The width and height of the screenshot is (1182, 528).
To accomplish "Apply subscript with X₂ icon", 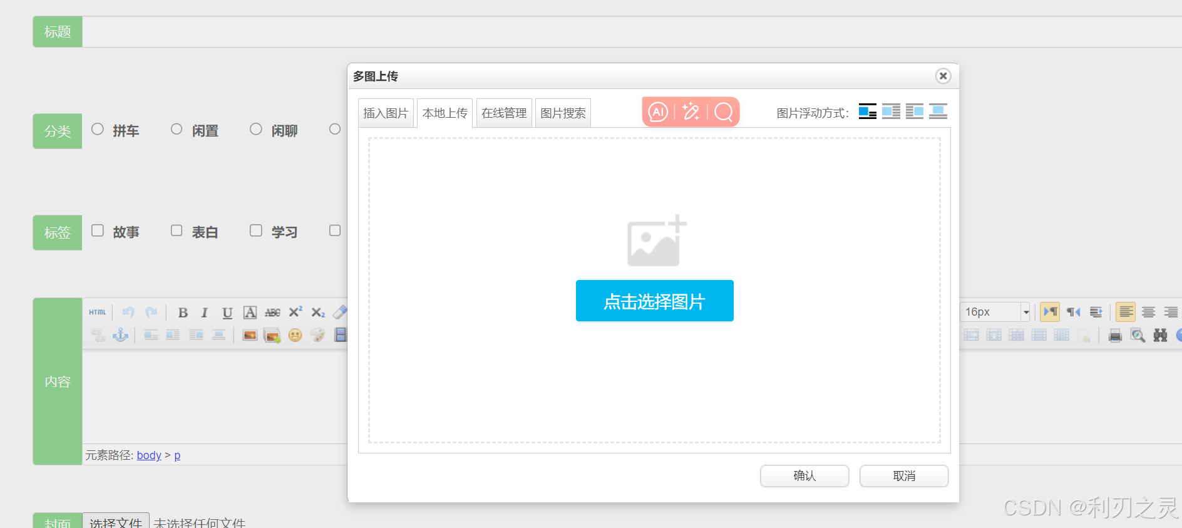I will tap(318, 313).
